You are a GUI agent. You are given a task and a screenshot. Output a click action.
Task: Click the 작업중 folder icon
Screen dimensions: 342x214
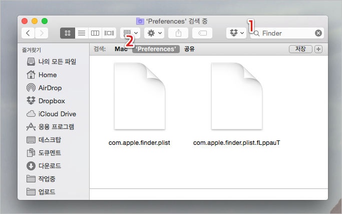tap(31, 179)
